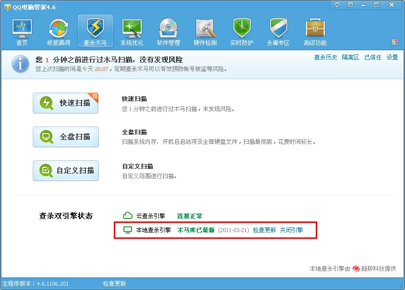The width and height of the screenshot is (405, 290).
Task: Open the 已信任 trusted list link
Action: (x=373, y=57)
